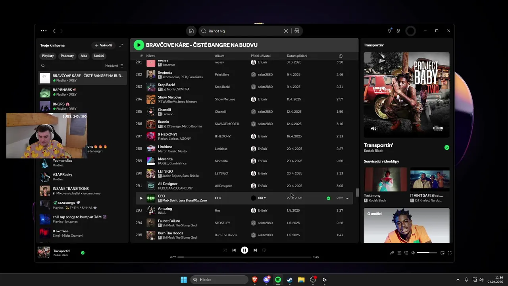The image size is (508, 286).
Task: Open now-playing cover art in bottom bar
Action: pyautogui.click(x=44, y=253)
